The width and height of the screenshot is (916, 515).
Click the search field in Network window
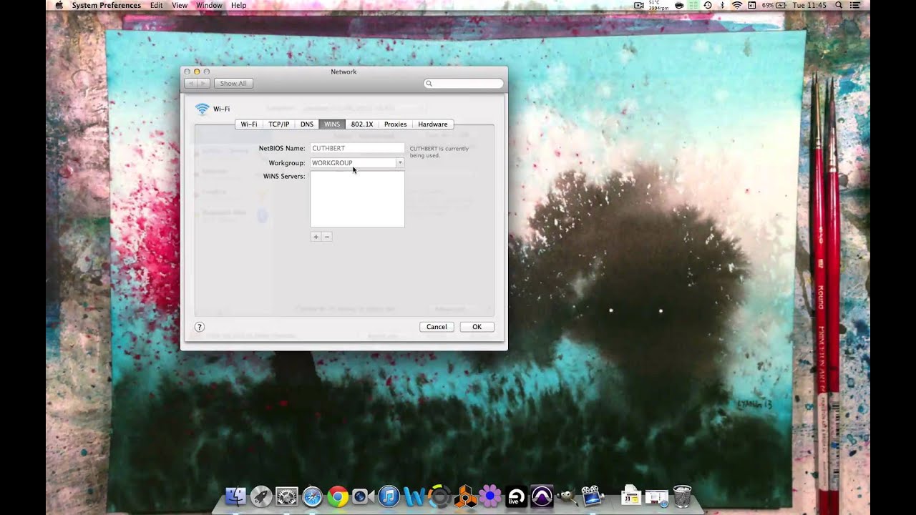(464, 84)
